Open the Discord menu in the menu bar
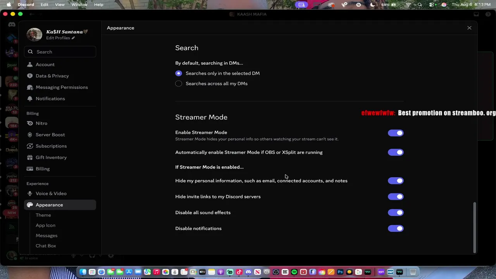The image size is (496, 279). point(26,5)
